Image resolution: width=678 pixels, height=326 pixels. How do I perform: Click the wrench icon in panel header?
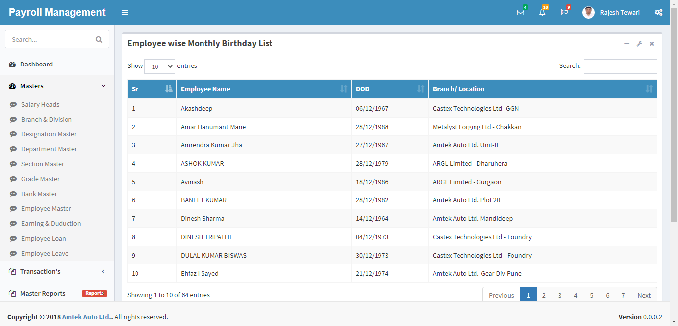(x=639, y=44)
